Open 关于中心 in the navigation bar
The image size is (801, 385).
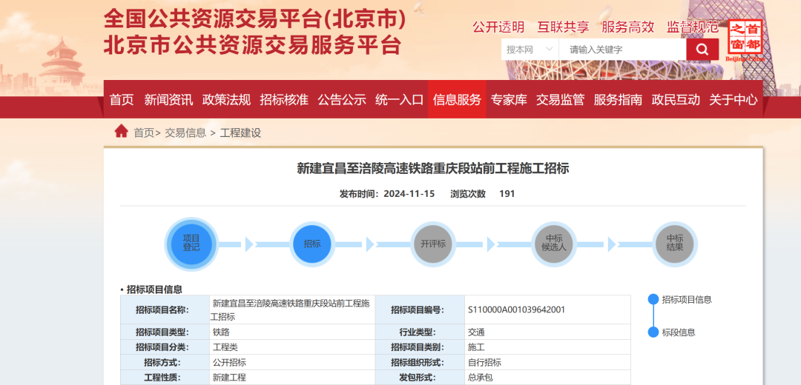click(733, 99)
